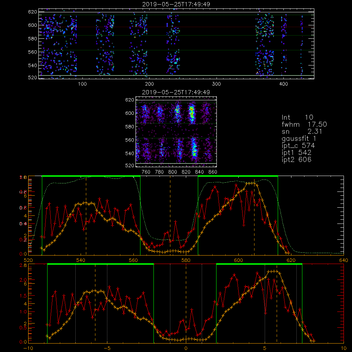The image size is (352, 352).
Task: Click the 'ipt1 542' value
Action: click(296, 153)
